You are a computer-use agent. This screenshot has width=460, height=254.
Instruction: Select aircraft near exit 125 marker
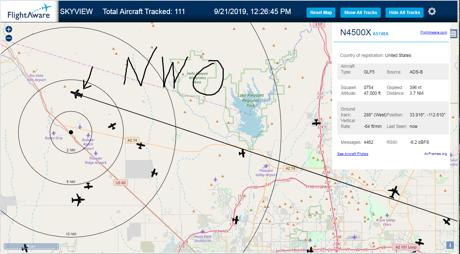point(236,219)
